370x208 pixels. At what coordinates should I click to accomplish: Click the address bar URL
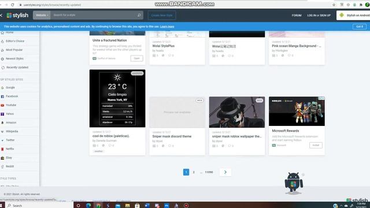click(52, 5)
